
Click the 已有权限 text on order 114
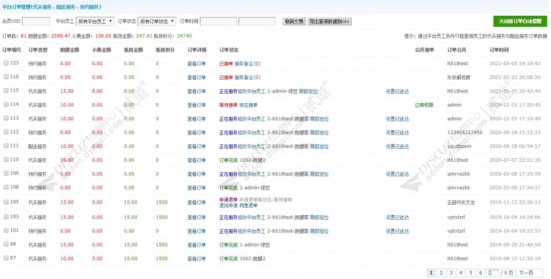[424, 105]
